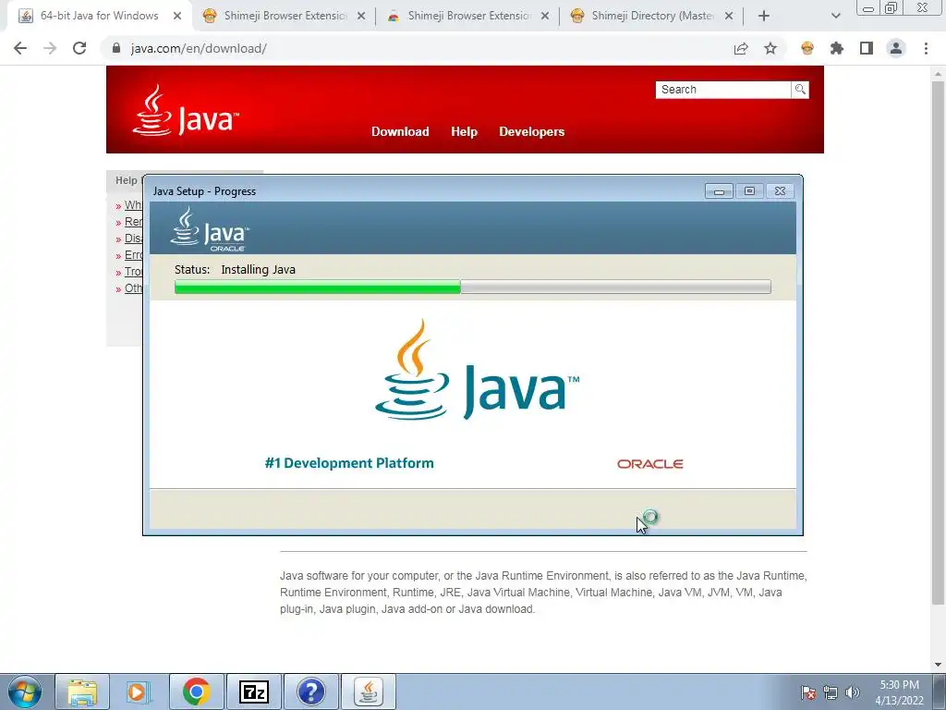The image size is (946, 710).
Task: Bookmark this page with the star icon
Action: tap(770, 48)
